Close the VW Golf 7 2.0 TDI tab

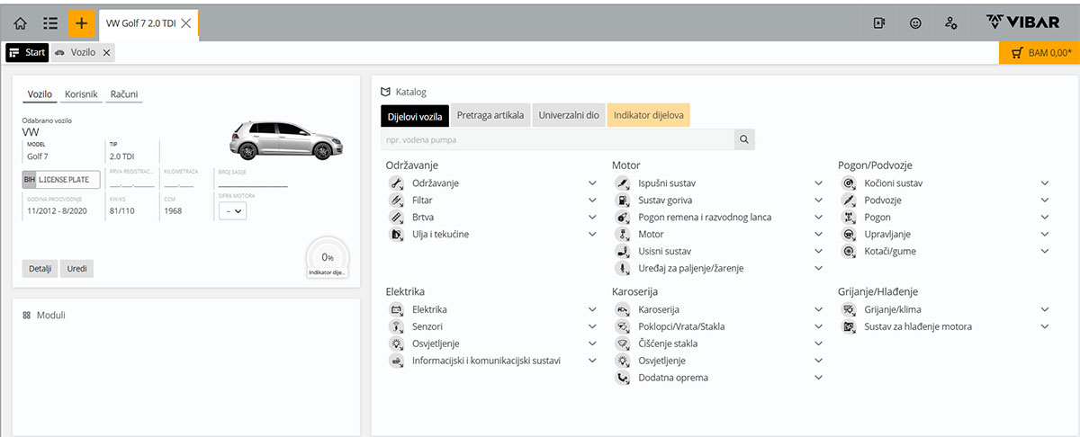[185, 23]
